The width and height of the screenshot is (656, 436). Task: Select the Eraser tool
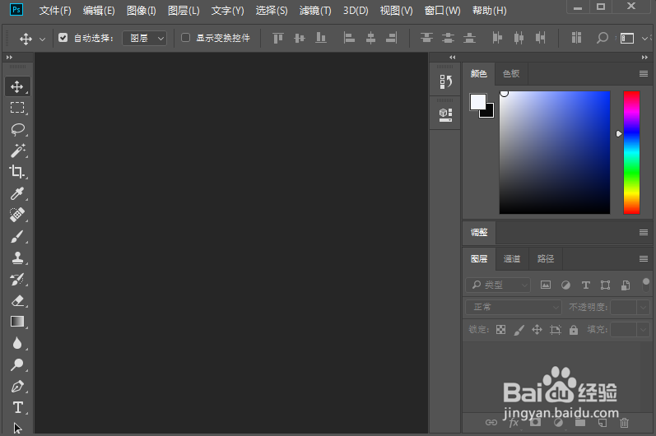click(17, 300)
